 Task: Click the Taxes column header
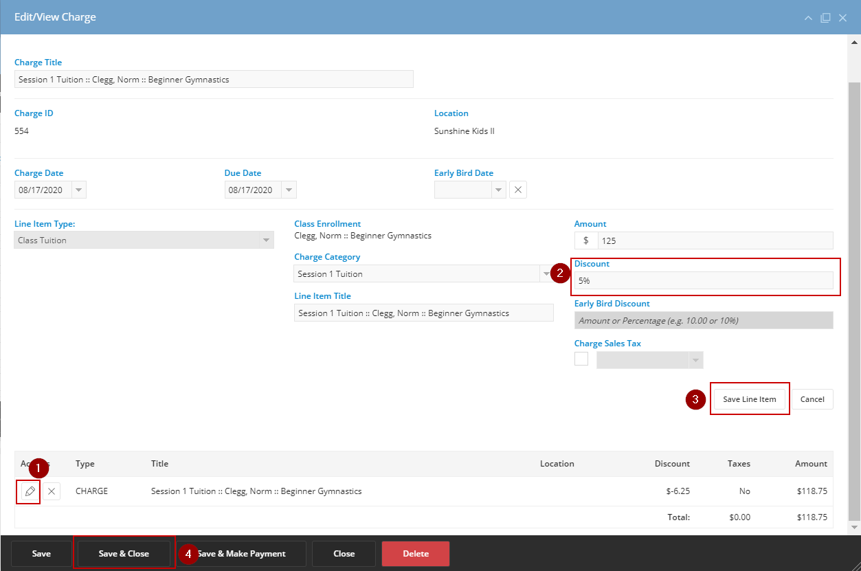[x=739, y=464]
